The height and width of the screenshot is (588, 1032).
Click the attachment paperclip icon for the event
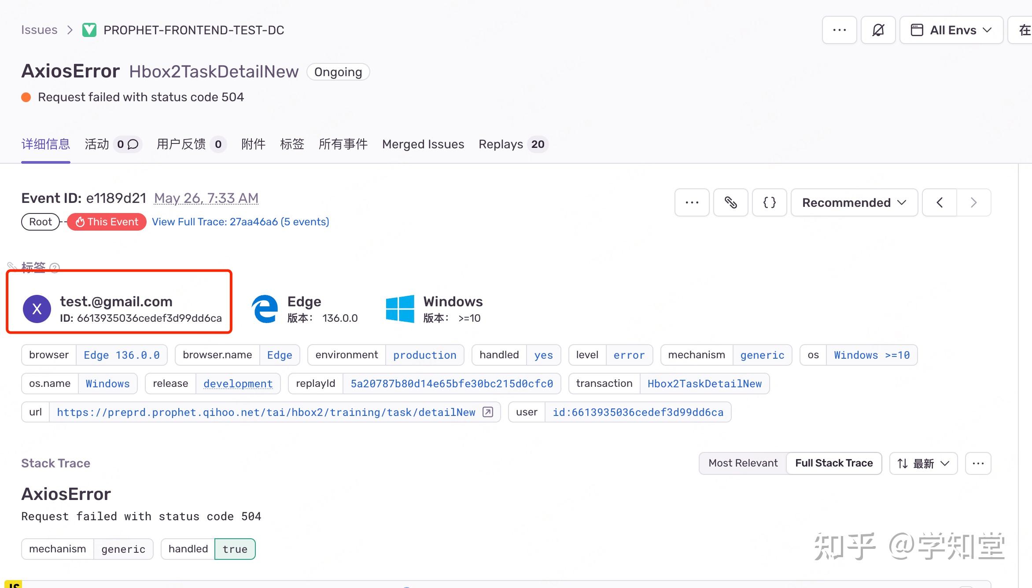tap(730, 202)
